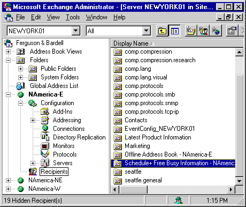
Task: Click the NAmerica-W globe icon
Action: tap(21, 189)
